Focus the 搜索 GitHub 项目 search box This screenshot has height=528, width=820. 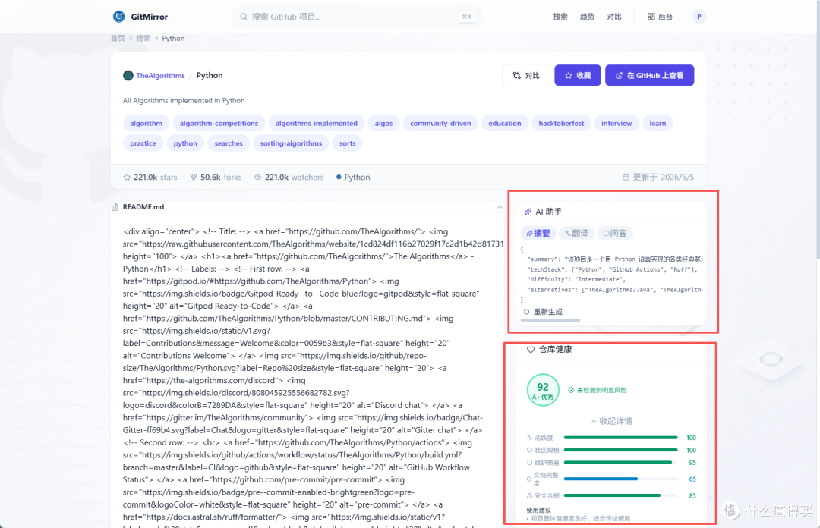point(357,17)
